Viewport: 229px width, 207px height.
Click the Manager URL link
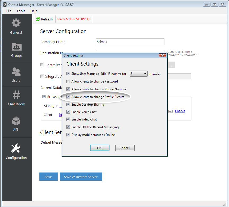pyautogui.click(x=61, y=106)
